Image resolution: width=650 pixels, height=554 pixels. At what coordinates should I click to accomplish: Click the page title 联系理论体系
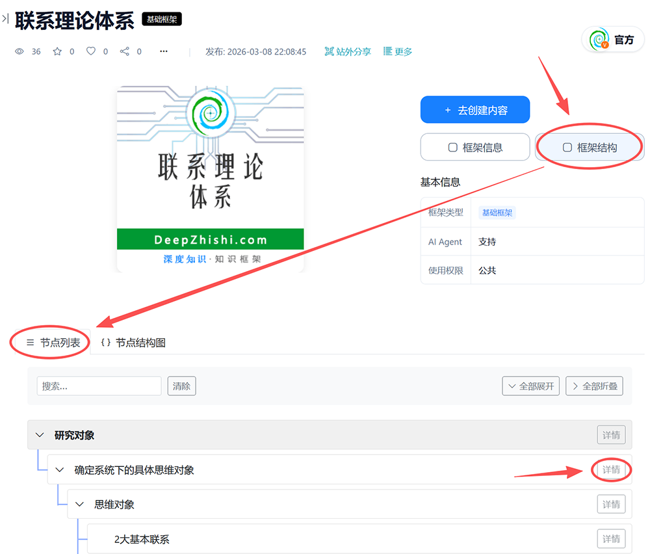[x=75, y=20]
